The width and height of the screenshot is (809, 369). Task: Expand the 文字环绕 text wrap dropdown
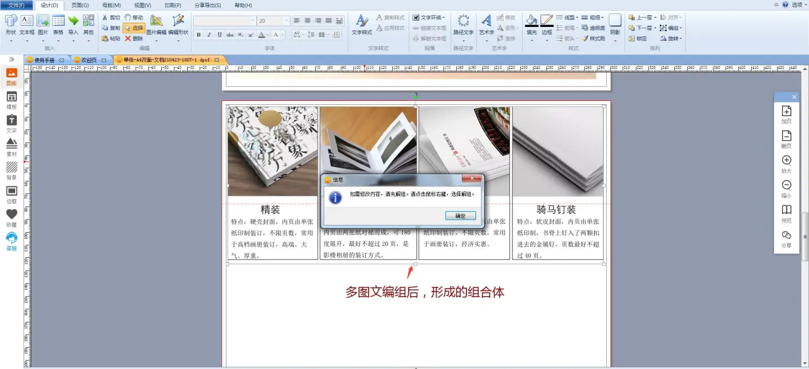tap(443, 17)
